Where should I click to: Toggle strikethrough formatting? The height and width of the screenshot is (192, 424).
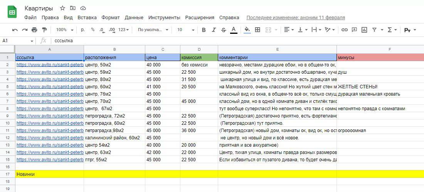tap(223, 30)
